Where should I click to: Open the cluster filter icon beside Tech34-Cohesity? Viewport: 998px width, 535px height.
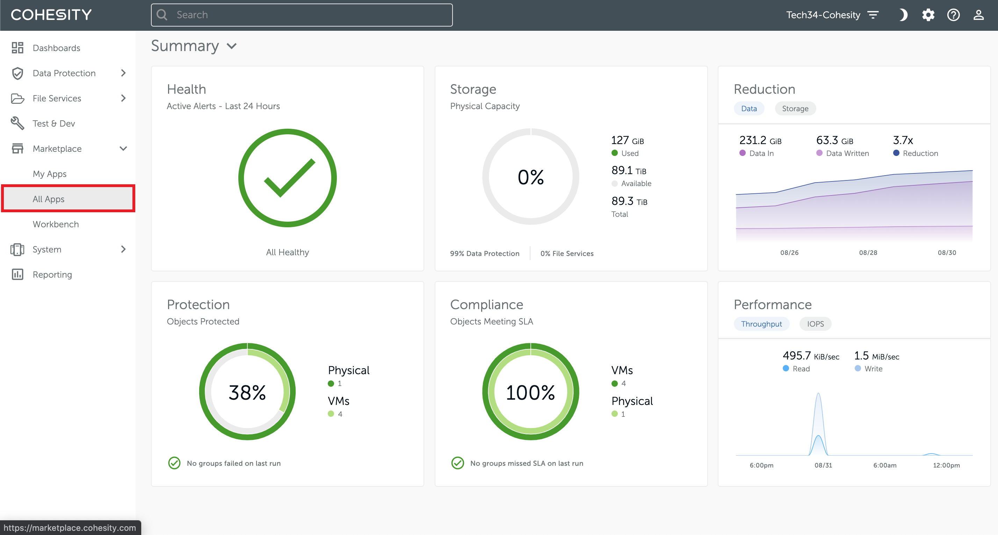[873, 15]
